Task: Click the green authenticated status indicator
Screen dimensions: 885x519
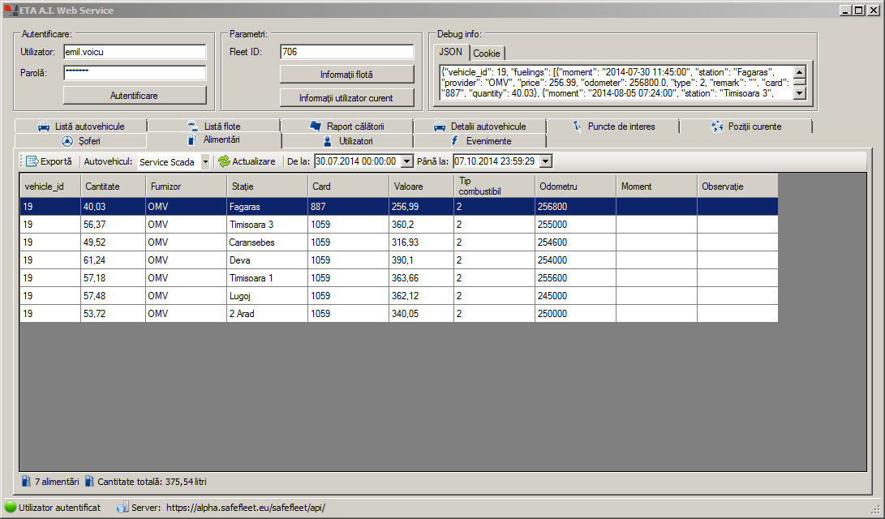Action: click(11, 507)
